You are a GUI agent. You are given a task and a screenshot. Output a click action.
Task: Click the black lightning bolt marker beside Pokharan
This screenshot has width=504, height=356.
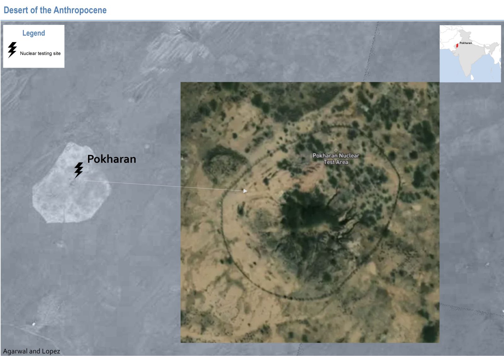[78, 170]
